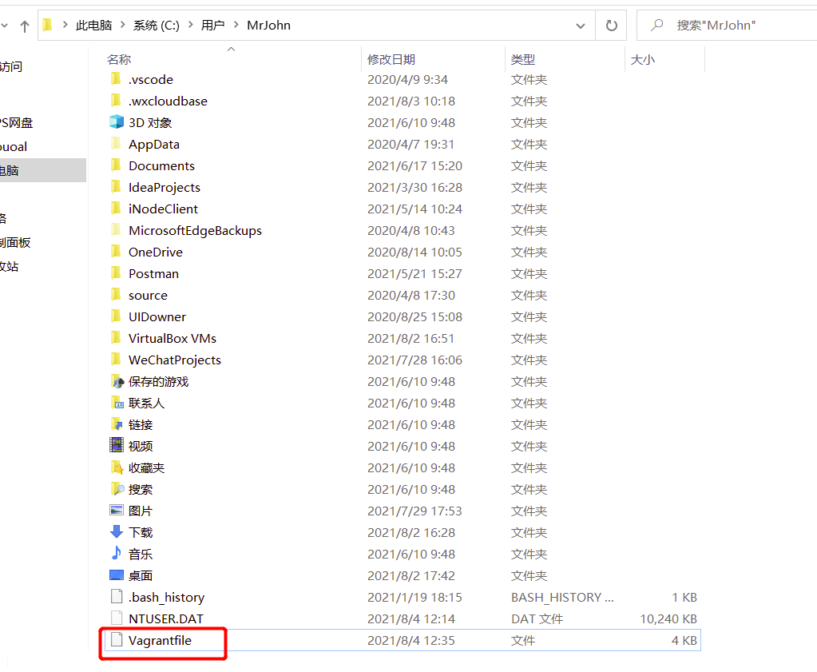Select the 图片 pictures icon

tap(117, 511)
